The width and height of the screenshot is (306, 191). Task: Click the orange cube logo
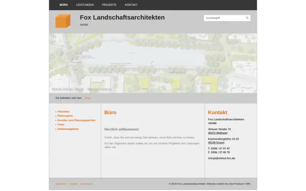(x=63, y=21)
